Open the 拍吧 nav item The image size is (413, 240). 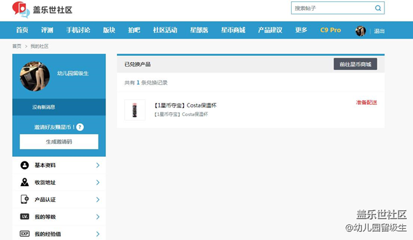tap(134, 30)
